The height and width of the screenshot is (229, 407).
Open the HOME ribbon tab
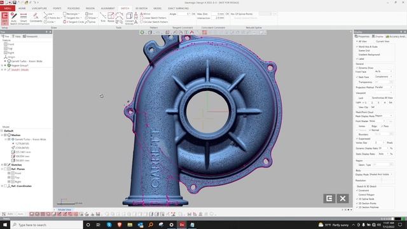click(x=22, y=8)
